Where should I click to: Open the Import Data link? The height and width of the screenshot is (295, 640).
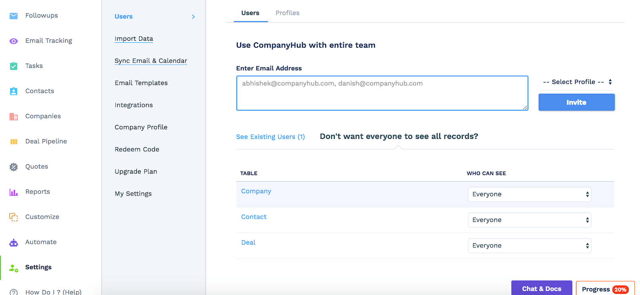(134, 39)
